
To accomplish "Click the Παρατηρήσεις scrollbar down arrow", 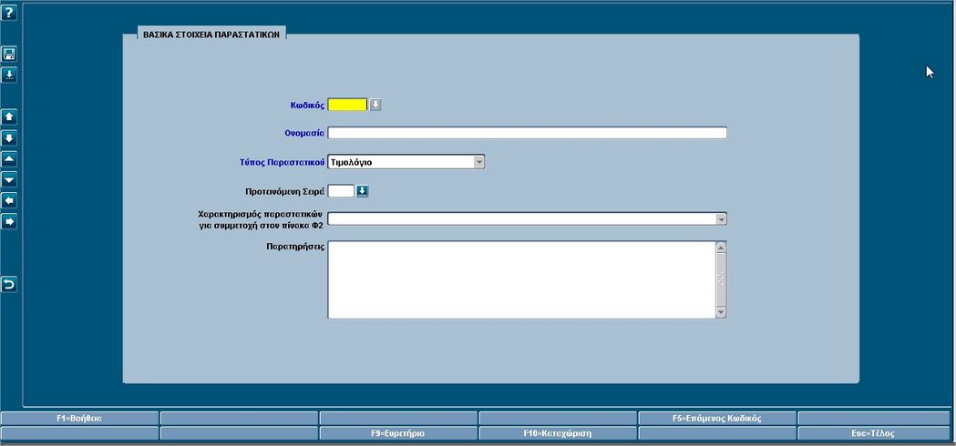I will 721,312.
